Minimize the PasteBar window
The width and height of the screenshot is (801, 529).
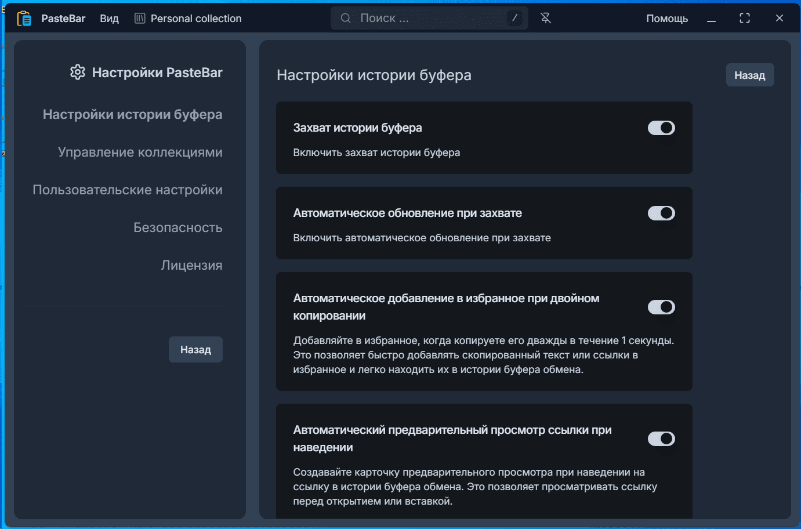click(x=711, y=19)
